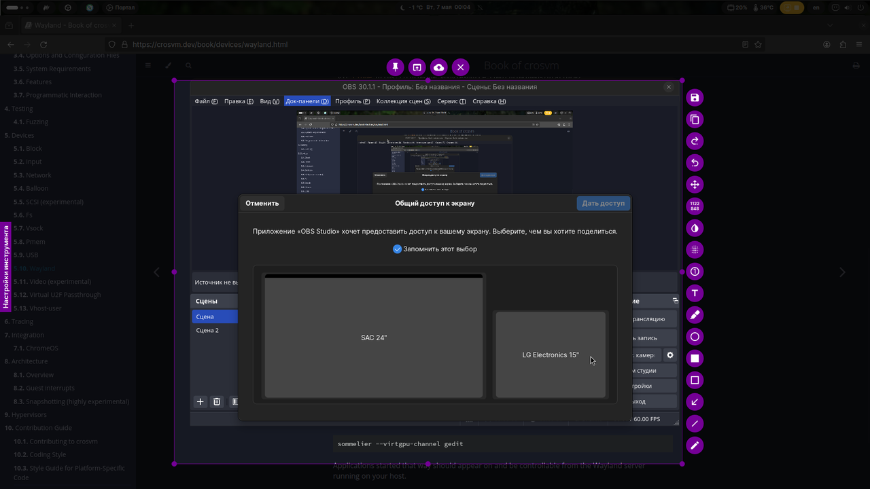Open virtual camera settings with the gear icon
This screenshot has height=489, width=870.
(670, 355)
